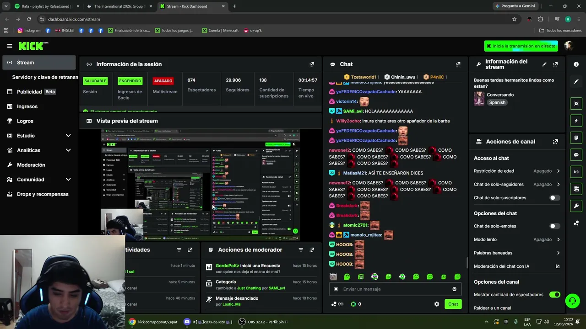Open the Chrome kick.com/popout taskbar item
The height and width of the screenshot is (329, 586).
click(153, 322)
